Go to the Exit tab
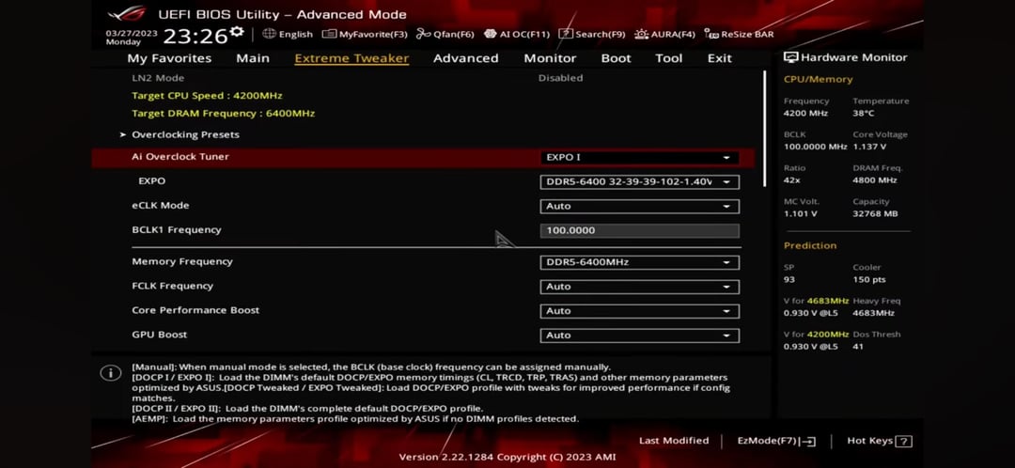The width and height of the screenshot is (1015, 468). pyautogui.click(x=719, y=58)
